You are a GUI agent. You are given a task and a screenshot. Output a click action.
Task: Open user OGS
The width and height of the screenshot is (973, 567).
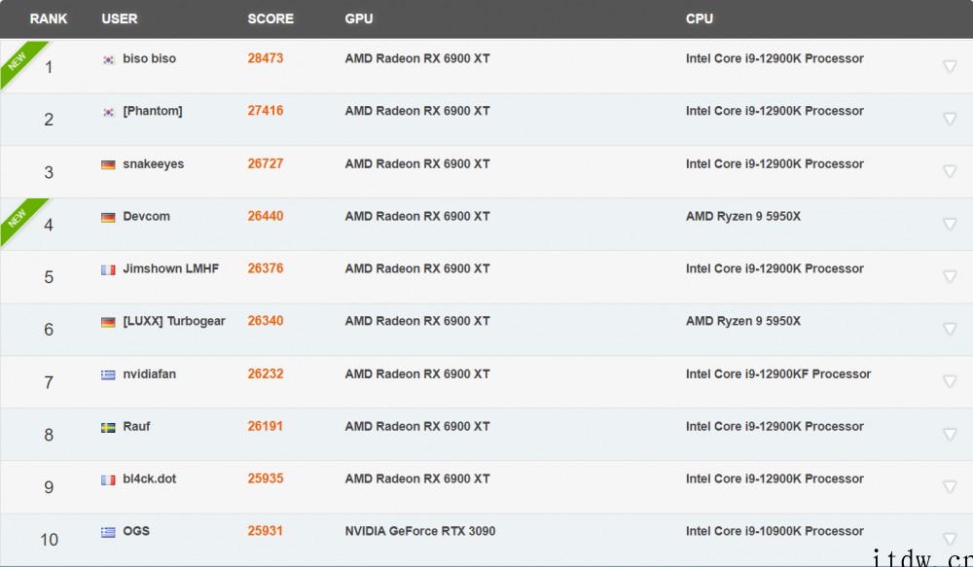pyautogui.click(x=136, y=531)
